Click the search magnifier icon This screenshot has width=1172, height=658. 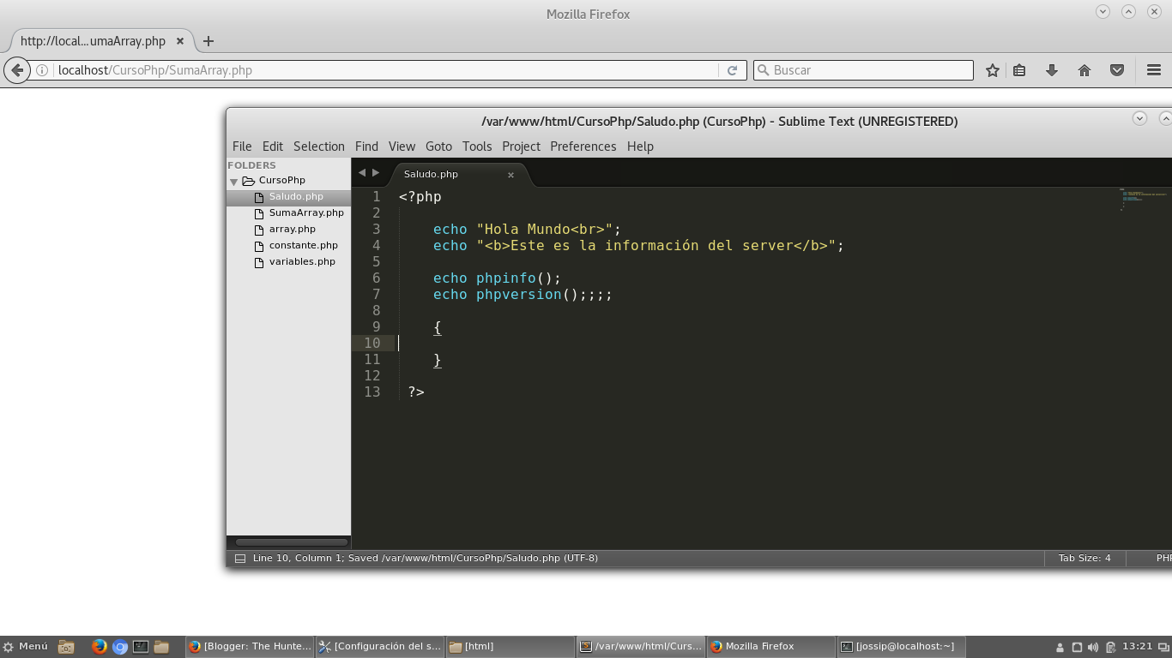(x=762, y=70)
